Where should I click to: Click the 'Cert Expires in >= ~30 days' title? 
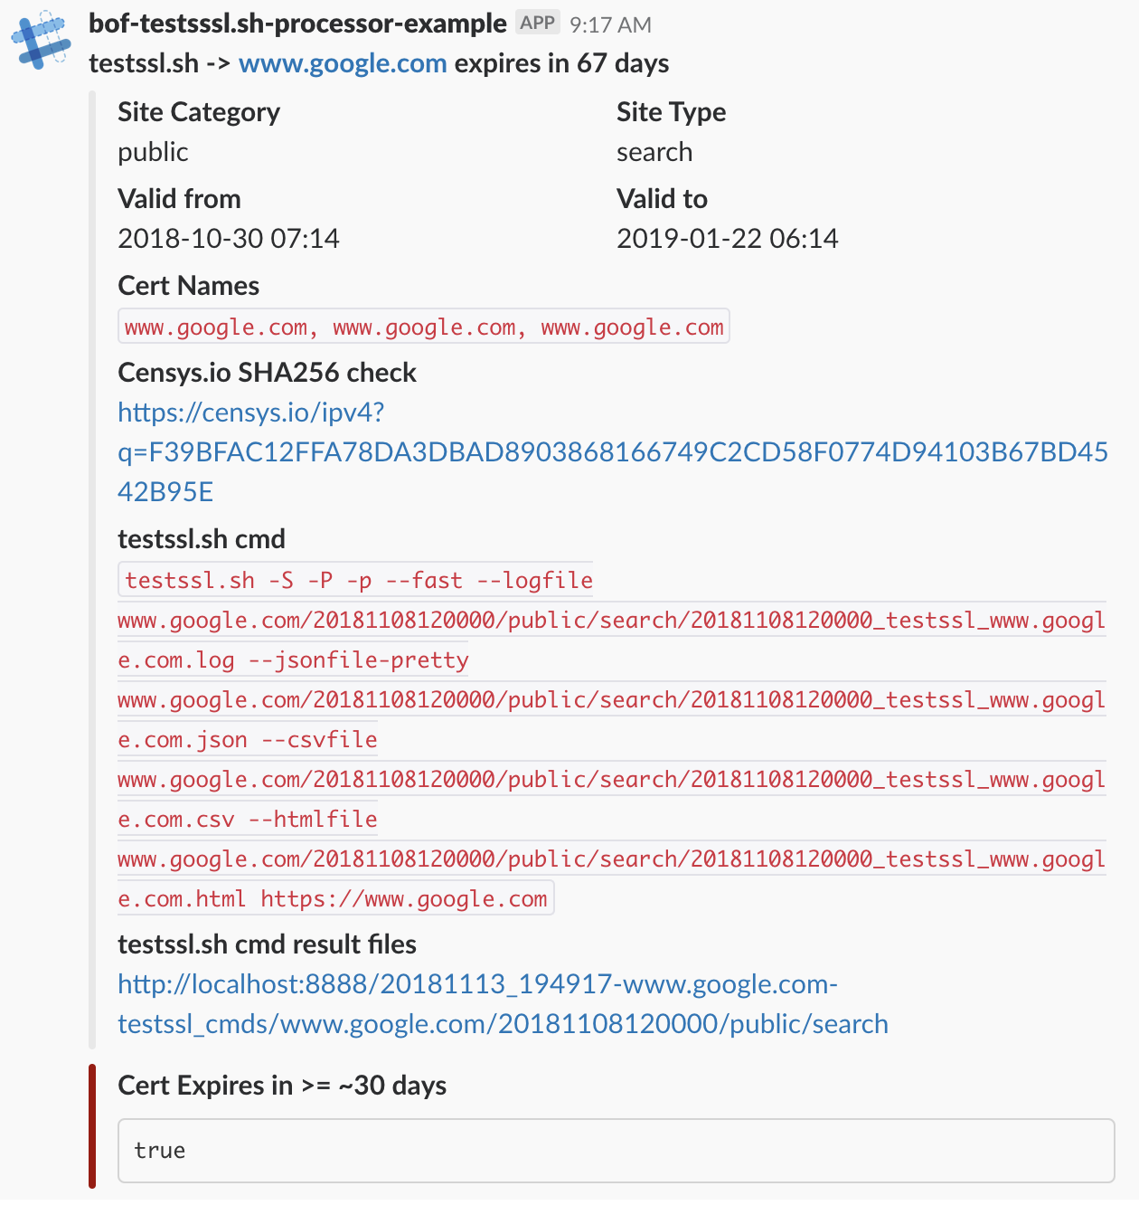[x=282, y=1086]
